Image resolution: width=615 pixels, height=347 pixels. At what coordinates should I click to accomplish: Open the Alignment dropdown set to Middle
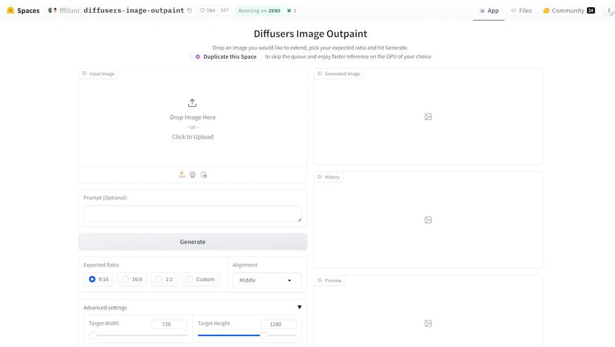(267, 280)
